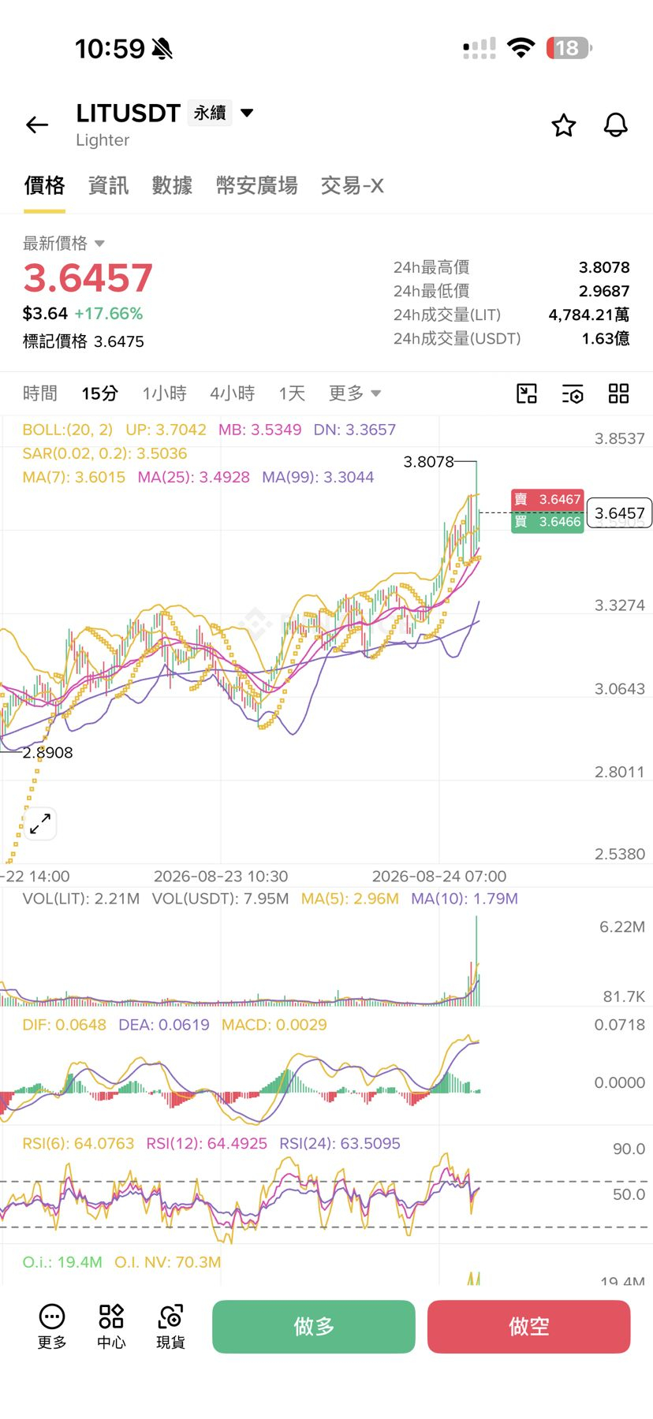Tap the 24h最高價 value 3.8078

(604, 267)
